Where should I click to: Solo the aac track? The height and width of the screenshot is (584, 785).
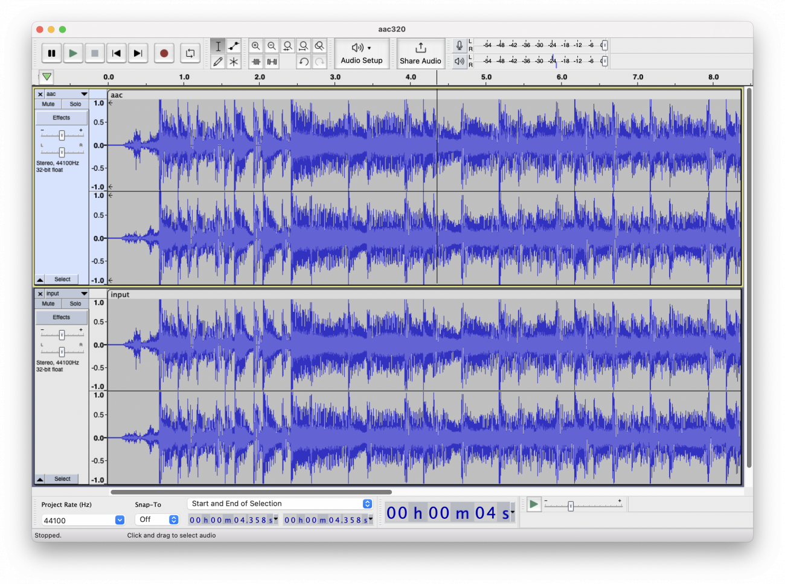(x=75, y=104)
